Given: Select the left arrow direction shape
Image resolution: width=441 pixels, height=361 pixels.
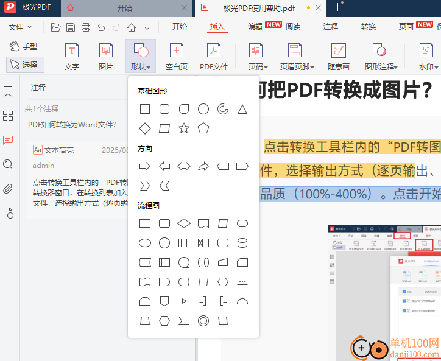Looking at the screenshot, I should point(164,166).
